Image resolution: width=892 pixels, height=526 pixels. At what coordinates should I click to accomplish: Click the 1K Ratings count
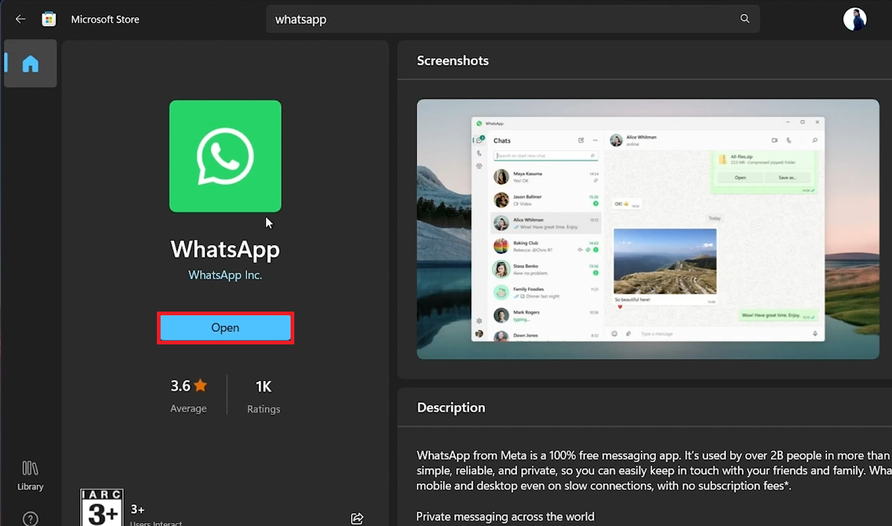(x=264, y=396)
